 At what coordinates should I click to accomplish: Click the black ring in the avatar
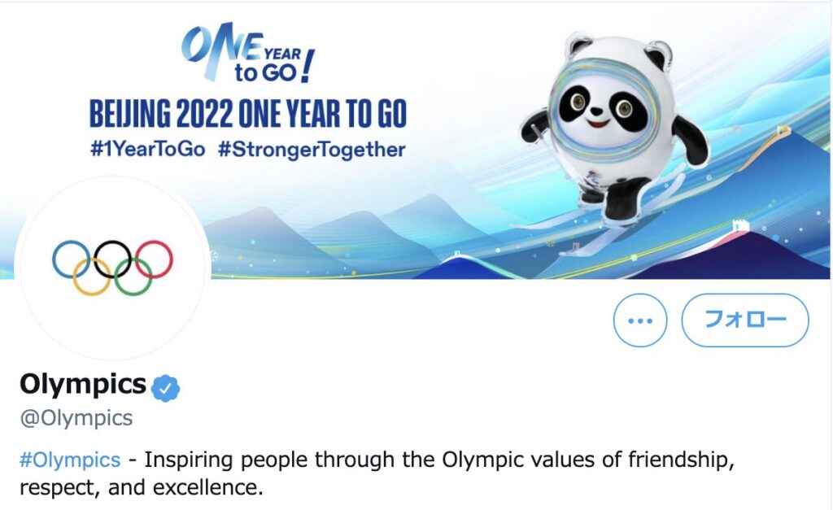coord(112,259)
